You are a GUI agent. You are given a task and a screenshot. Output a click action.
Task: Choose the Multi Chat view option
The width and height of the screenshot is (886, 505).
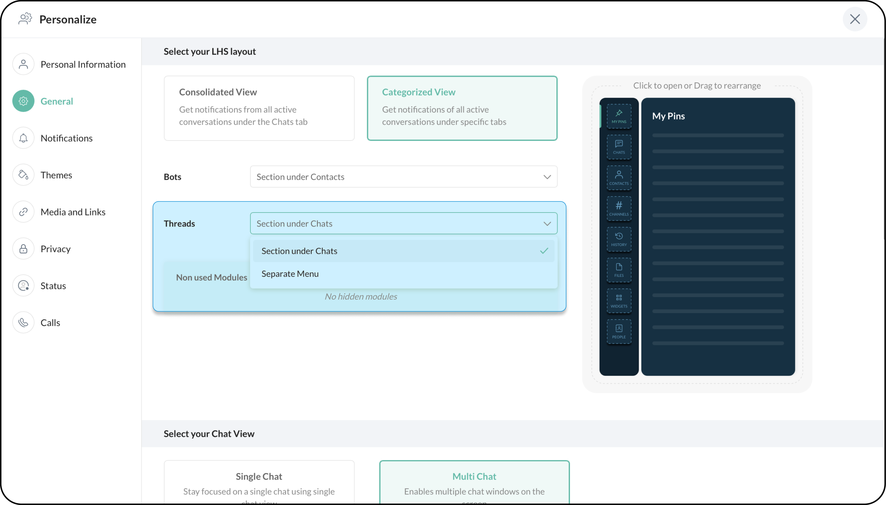click(474, 483)
